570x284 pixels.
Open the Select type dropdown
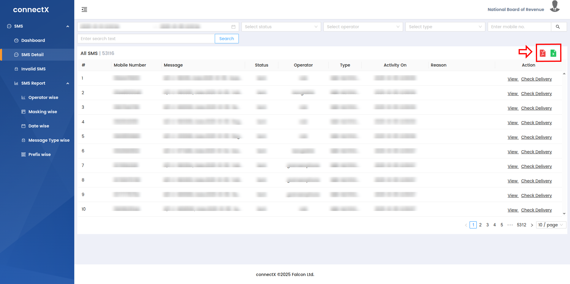point(445,27)
